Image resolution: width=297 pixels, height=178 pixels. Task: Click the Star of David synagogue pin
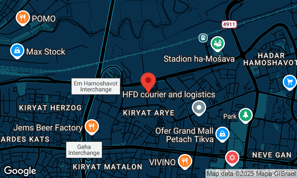232,158
